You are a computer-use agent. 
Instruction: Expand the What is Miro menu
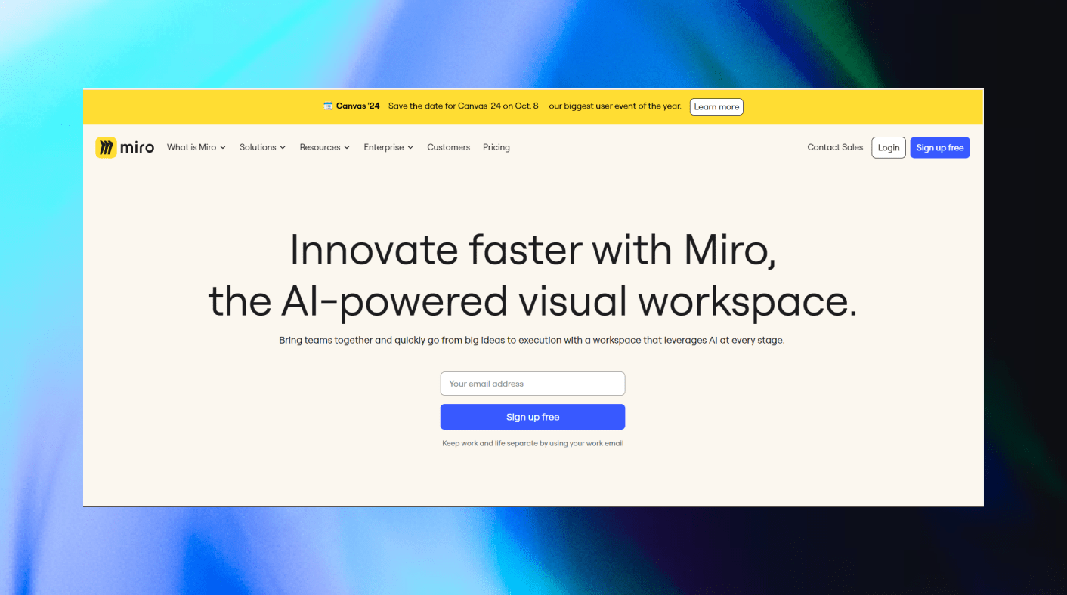point(196,147)
